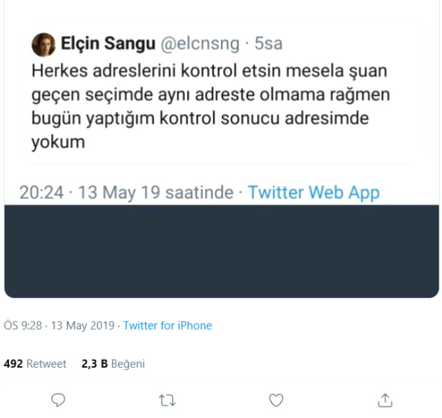This screenshot has height=418, width=442.
Task: Click the 5sa relative timestamp
Action: pos(268,44)
